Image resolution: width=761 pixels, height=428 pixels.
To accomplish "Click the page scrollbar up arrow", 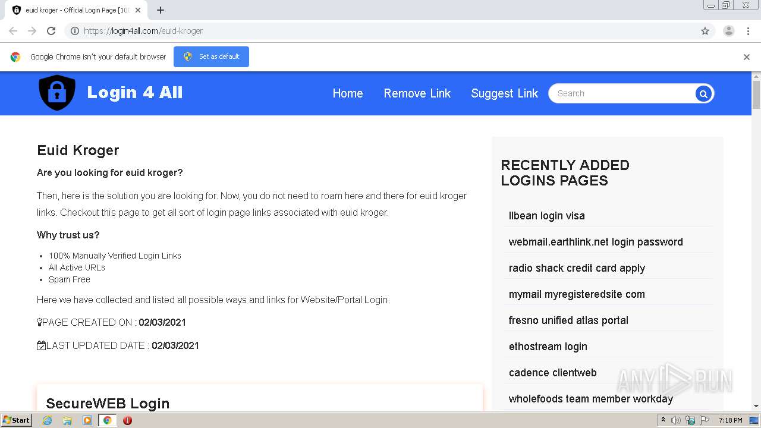I will (x=756, y=76).
